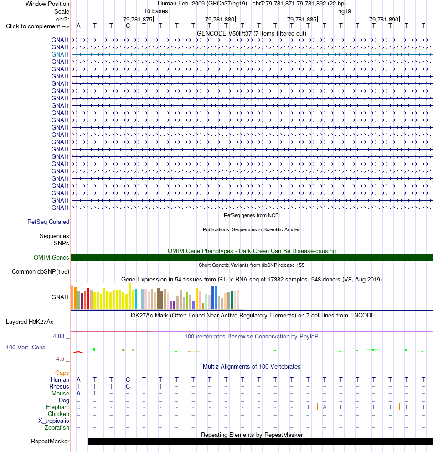This screenshot has height=452, width=433.
Task: Click the 'hg19' text beside scale bar
Action: pyautogui.click(x=345, y=11)
